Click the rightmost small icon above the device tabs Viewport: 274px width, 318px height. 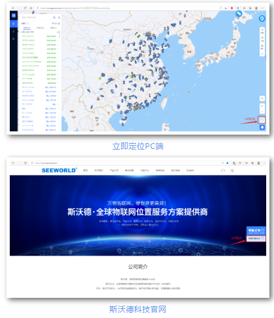[x=59, y=23]
